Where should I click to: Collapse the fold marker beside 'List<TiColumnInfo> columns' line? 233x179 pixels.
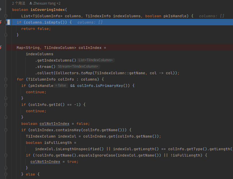(x=6, y=16)
